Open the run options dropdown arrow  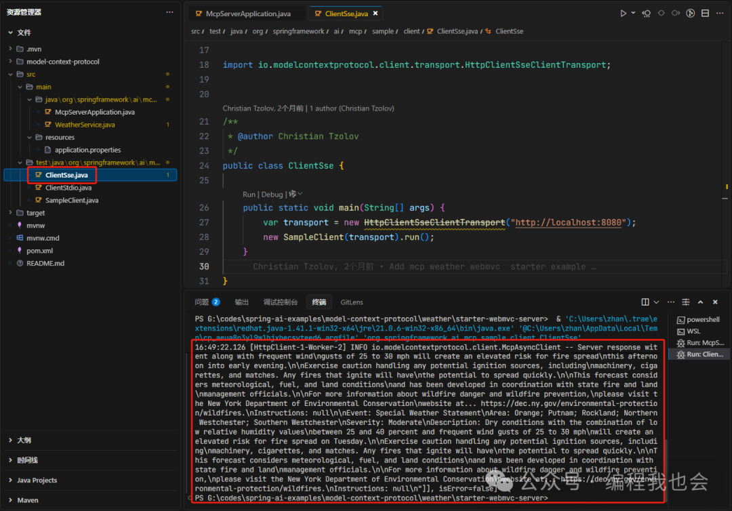(633, 14)
